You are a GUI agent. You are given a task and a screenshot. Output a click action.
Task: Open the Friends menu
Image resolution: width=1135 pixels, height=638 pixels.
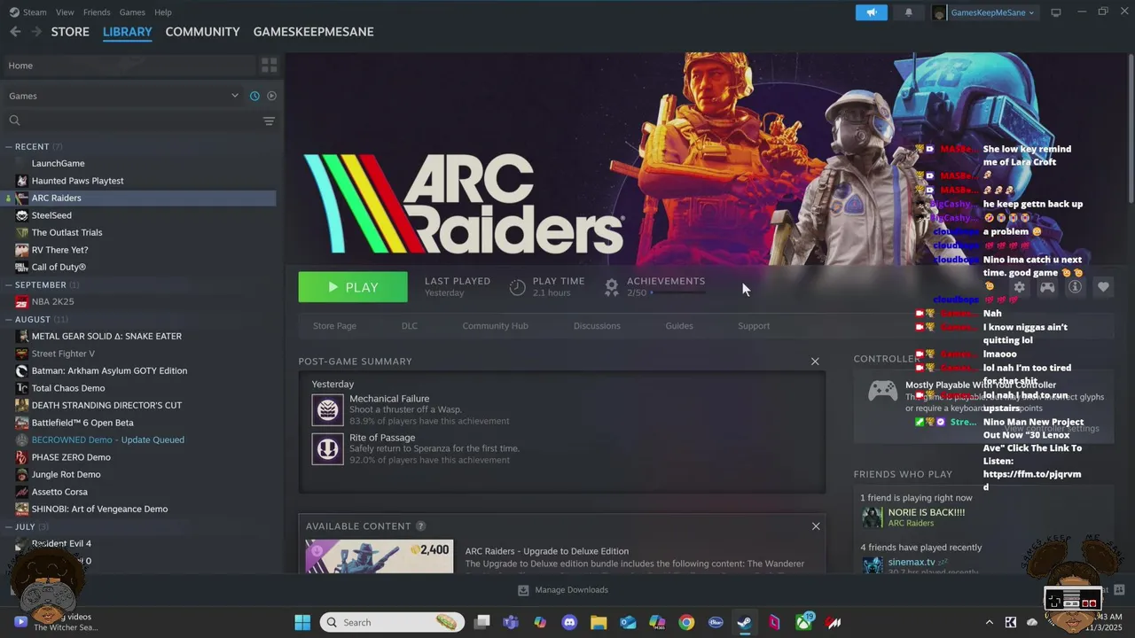point(97,12)
